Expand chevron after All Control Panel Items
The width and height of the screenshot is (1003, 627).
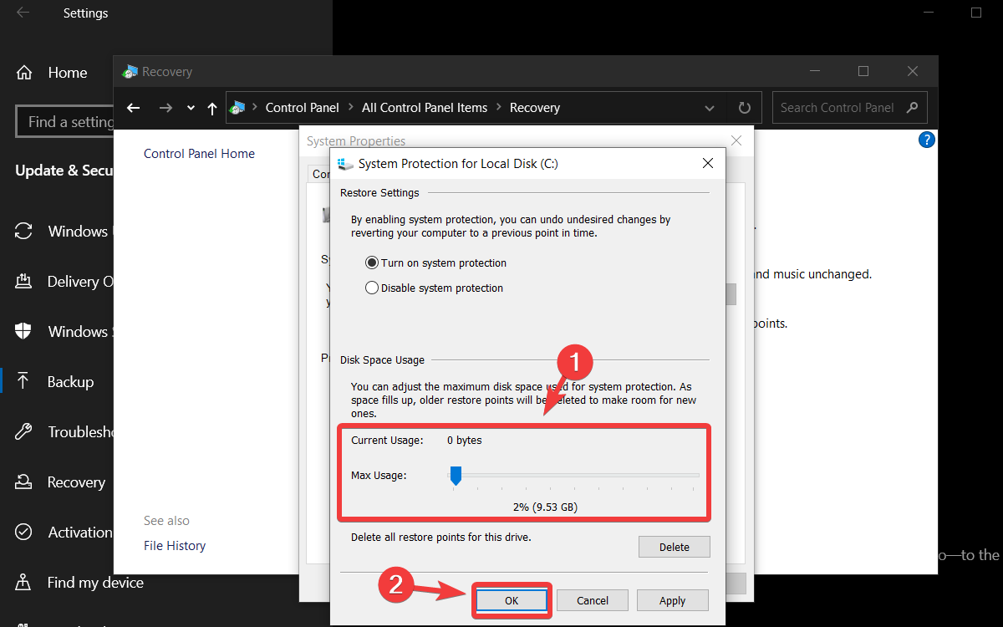499,108
